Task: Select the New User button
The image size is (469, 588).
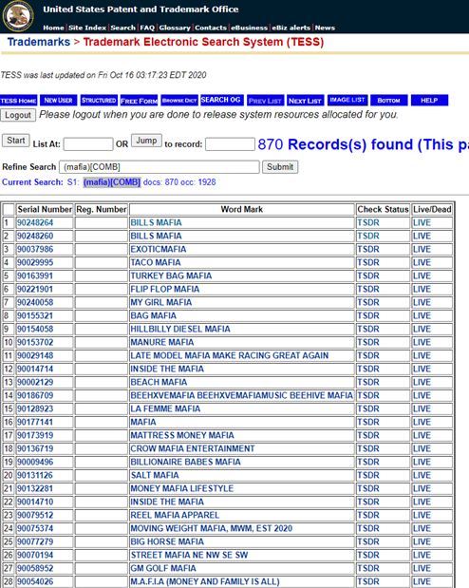Action: click(59, 100)
